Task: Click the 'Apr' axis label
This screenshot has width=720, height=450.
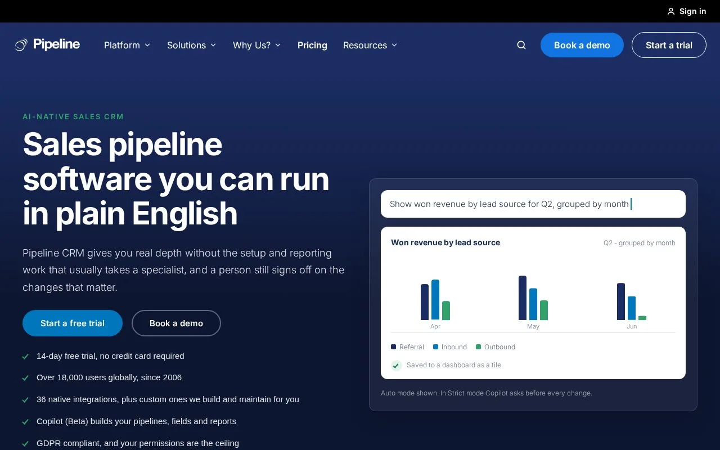Action: (435, 326)
